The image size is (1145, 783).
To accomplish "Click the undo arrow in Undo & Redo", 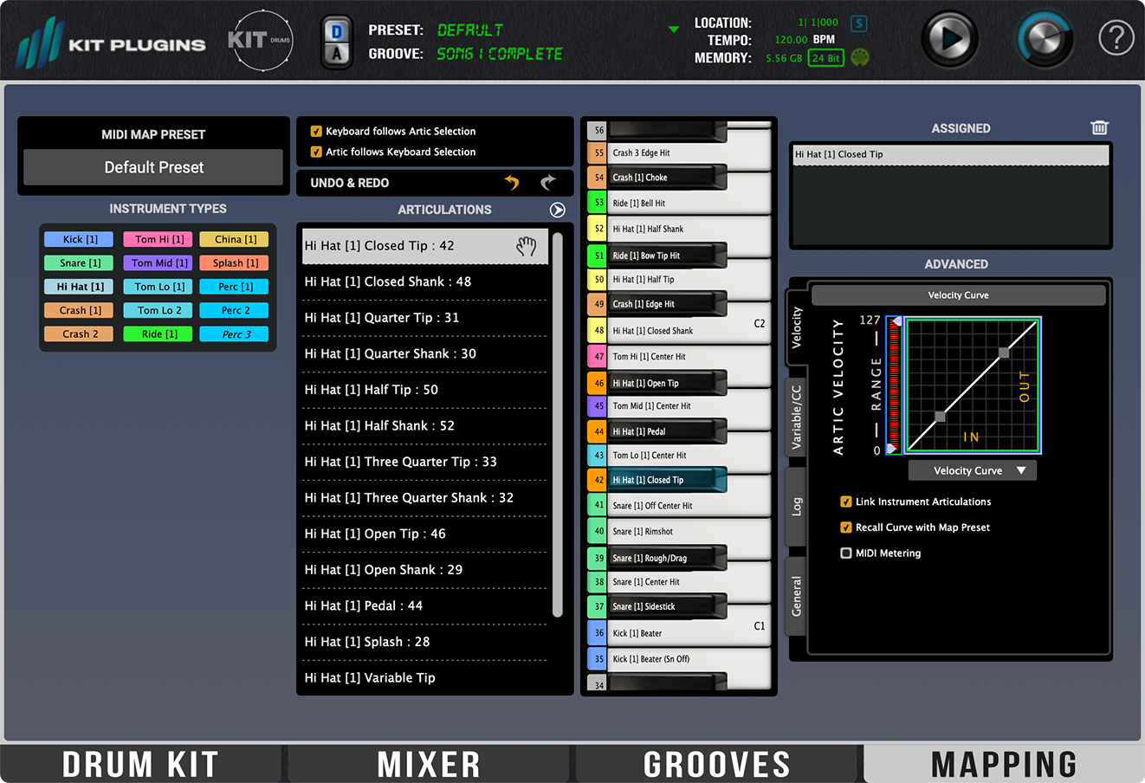I will click(x=511, y=183).
